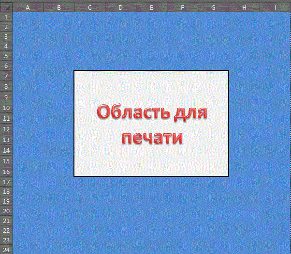This screenshot has width=291, height=254.
Task: Click column F header
Action: pyautogui.click(x=182, y=8)
